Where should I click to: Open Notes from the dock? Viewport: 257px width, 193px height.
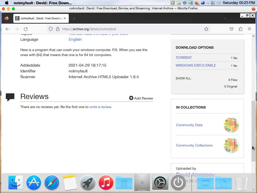coord(70,182)
